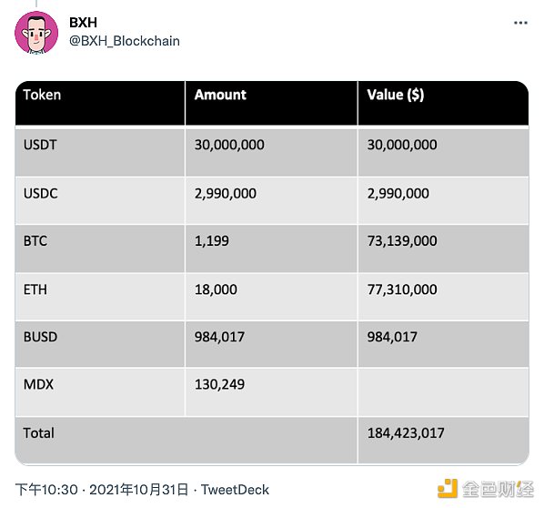
Task: Click the Jinse Finance watermark logo
Action: click(x=486, y=489)
